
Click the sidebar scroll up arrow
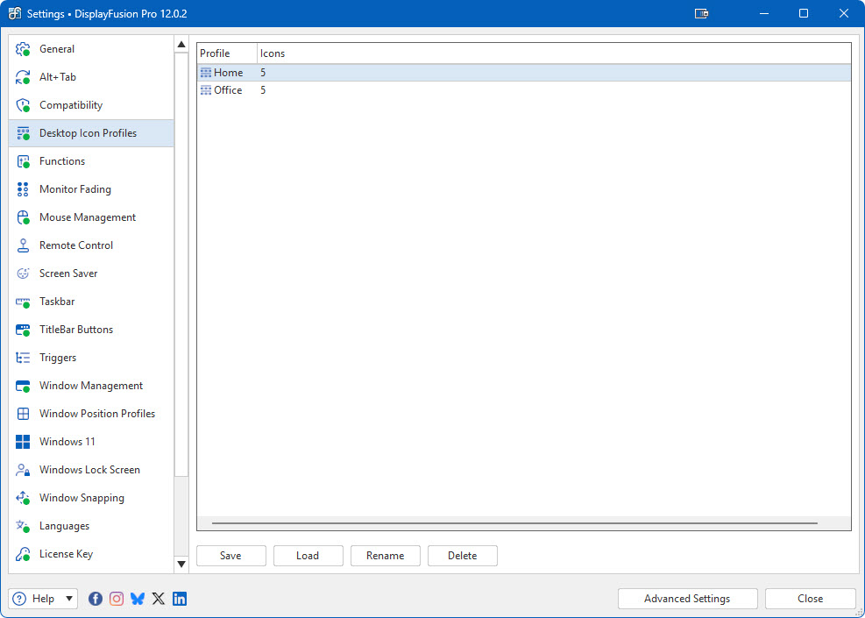pos(181,45)
